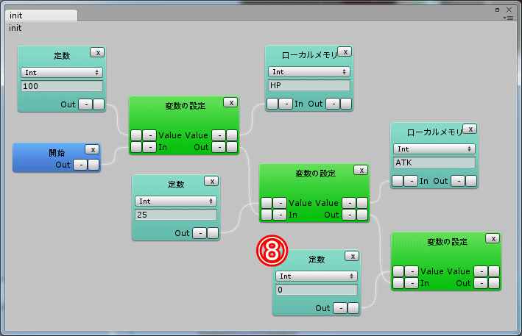Close the HP ローカルメモリ node
This screenshot has width=522, height=336.
[345, 52]
